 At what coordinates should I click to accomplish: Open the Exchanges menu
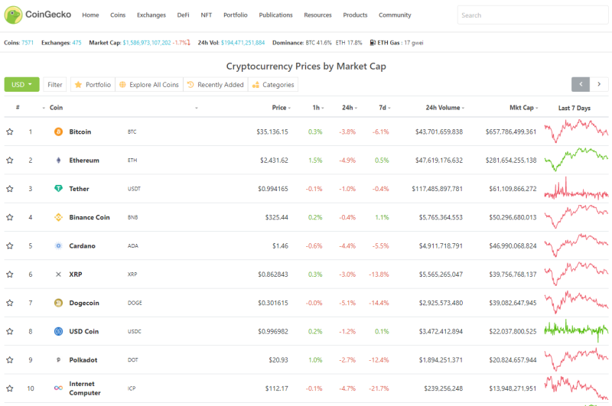pyautogui.click(x=151, y=15)
